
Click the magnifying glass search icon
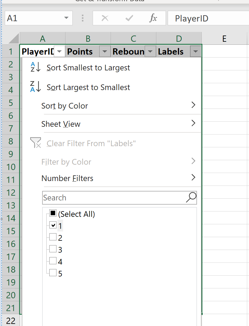[191, 197]
